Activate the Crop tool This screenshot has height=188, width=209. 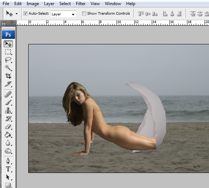tap(8, 76)
